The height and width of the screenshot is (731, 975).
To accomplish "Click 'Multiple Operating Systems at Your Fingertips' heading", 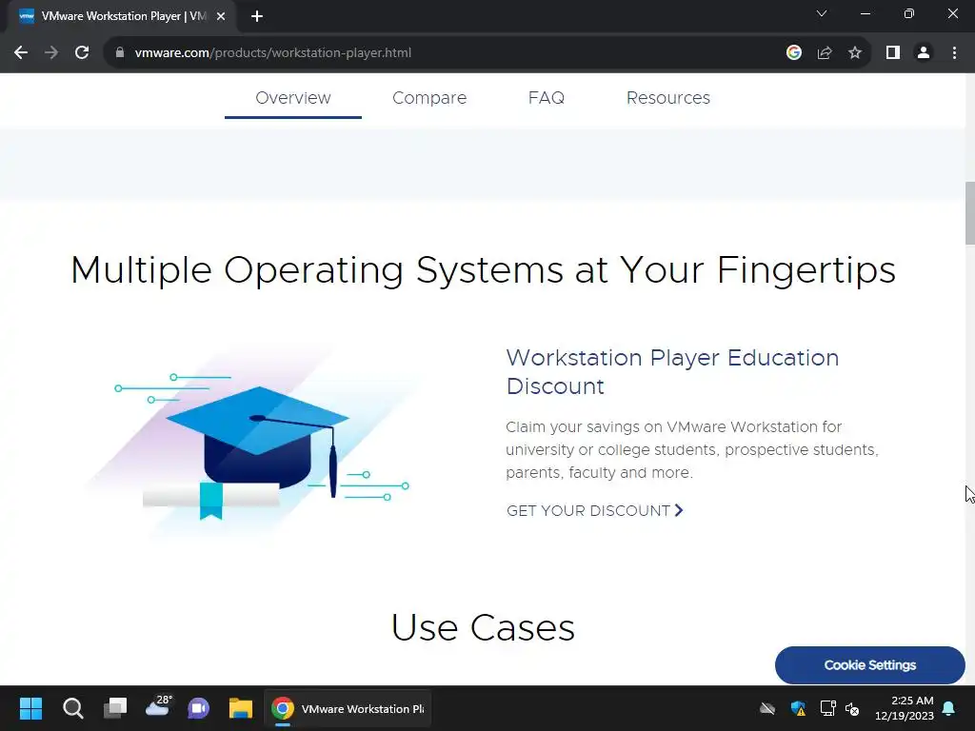I will 483,270.
